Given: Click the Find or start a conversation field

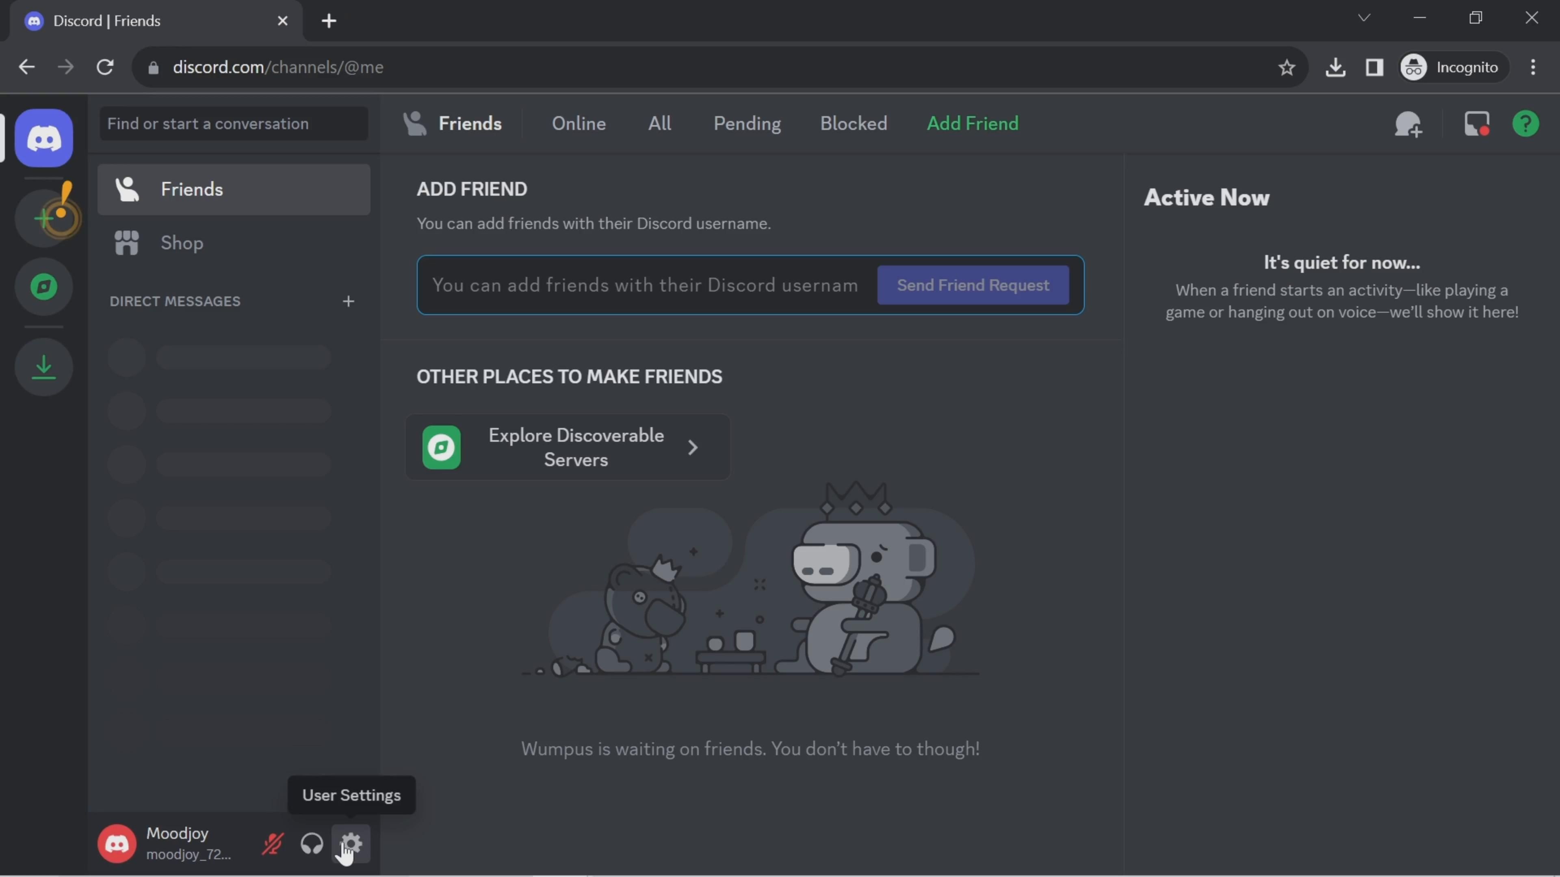Looking at the screenshot, I should (233, 123).
